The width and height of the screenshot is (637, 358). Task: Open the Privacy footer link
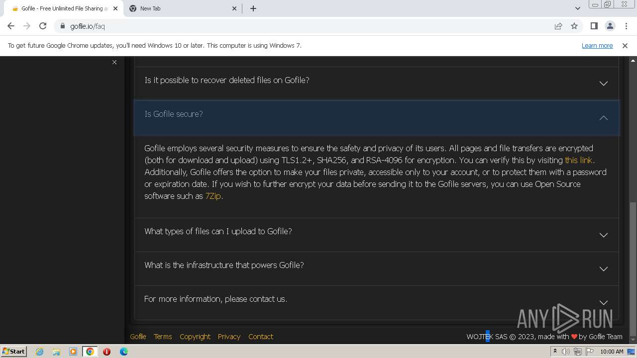229,337
